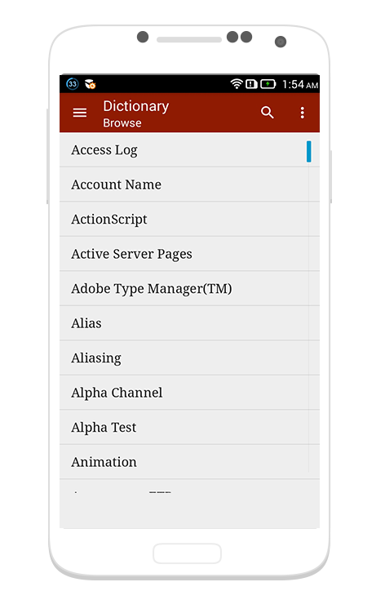Open Active Server Pages definition

[189, 254]
